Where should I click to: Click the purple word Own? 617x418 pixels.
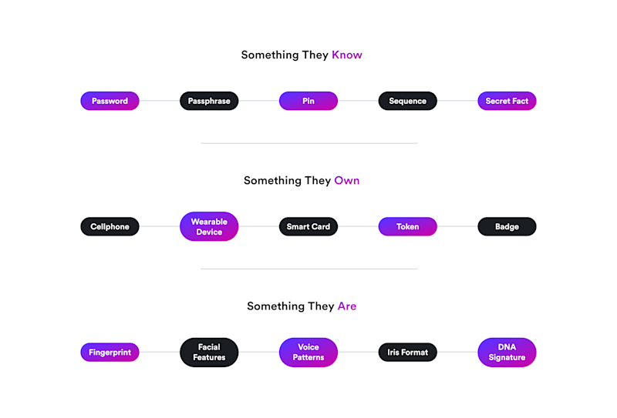click(x=346, y=180)
